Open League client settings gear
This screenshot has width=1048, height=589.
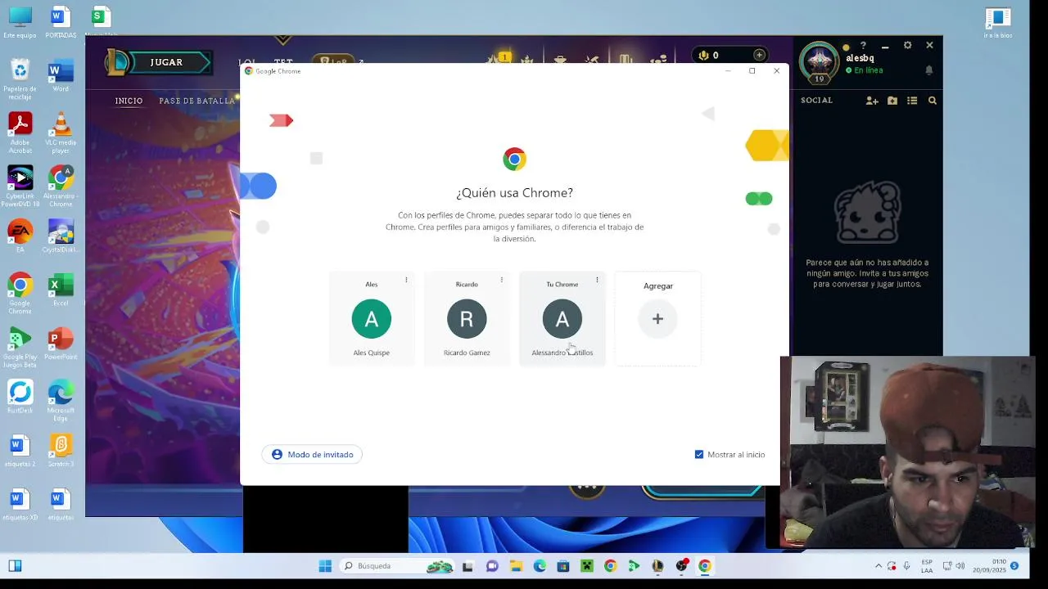tap(907, 45)
